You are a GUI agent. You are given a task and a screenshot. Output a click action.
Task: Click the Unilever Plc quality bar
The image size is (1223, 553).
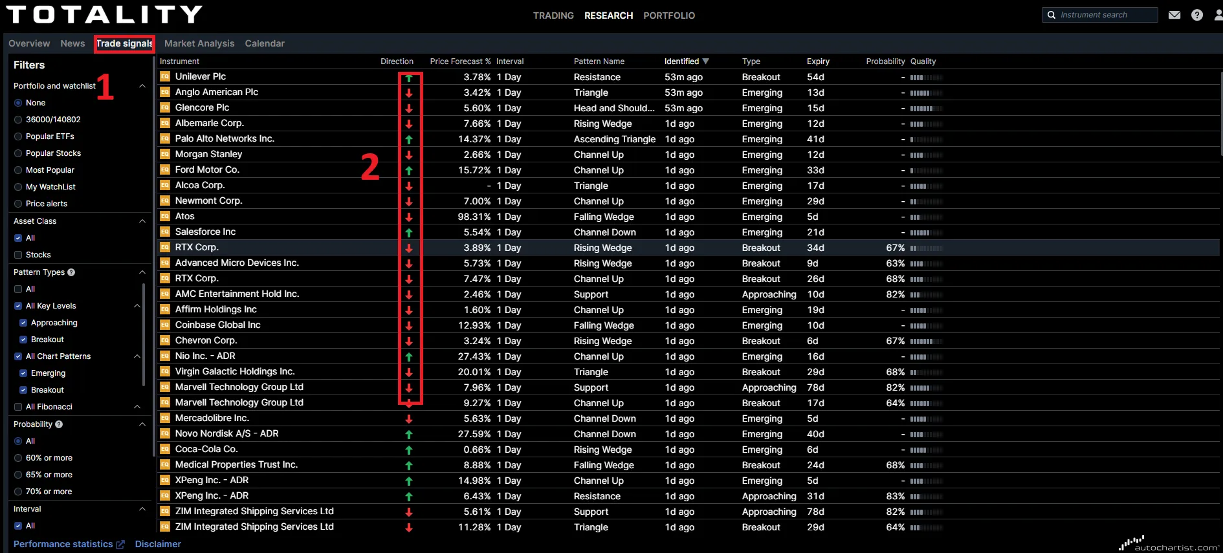click(926, 77)
